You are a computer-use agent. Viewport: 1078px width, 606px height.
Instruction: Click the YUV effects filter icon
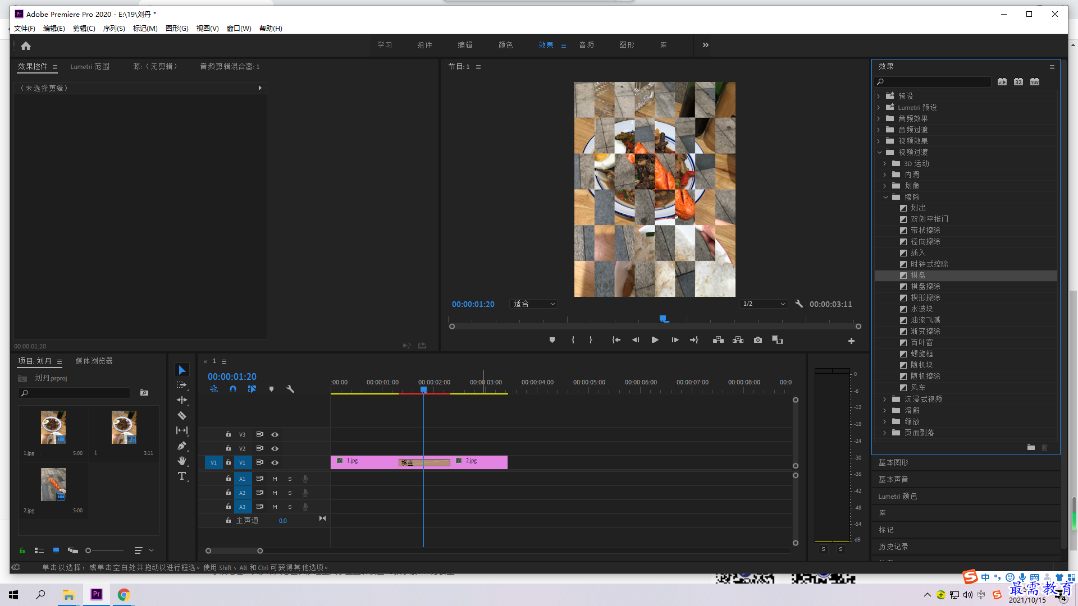[x=1035, y=82]
